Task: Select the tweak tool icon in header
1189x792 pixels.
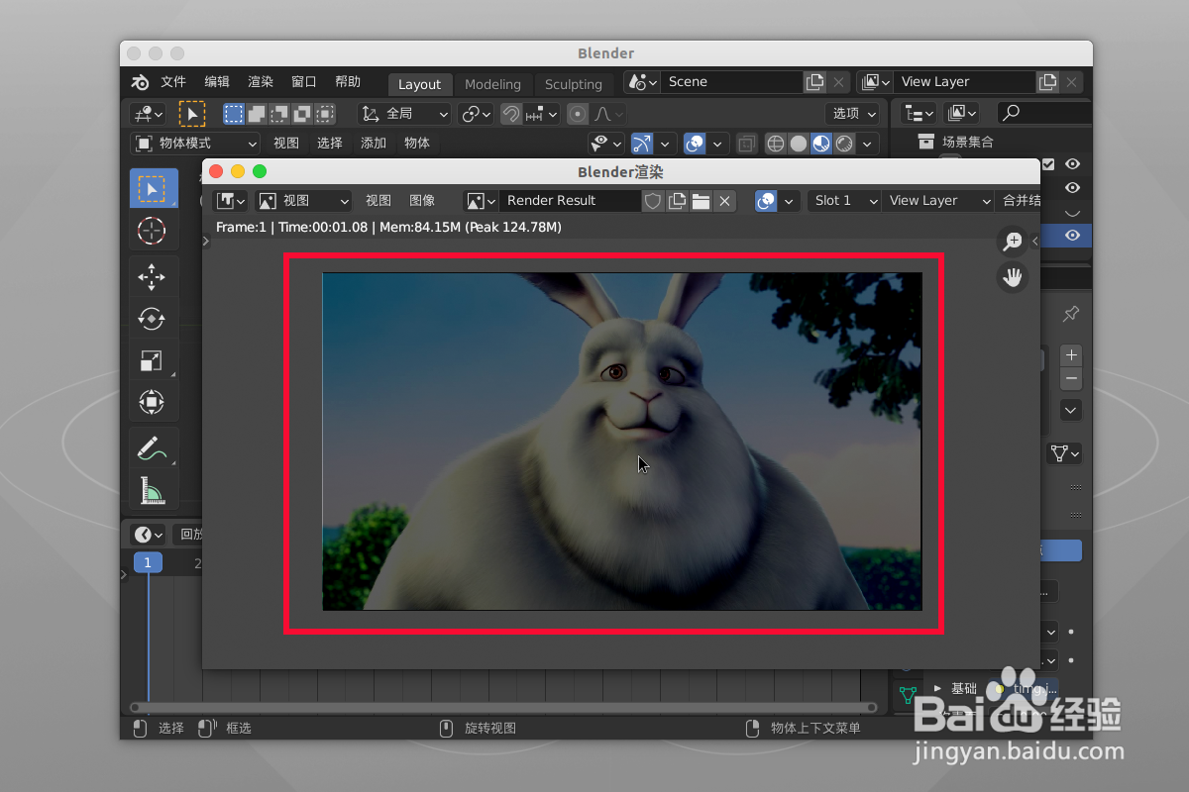Action: (192, 114)
